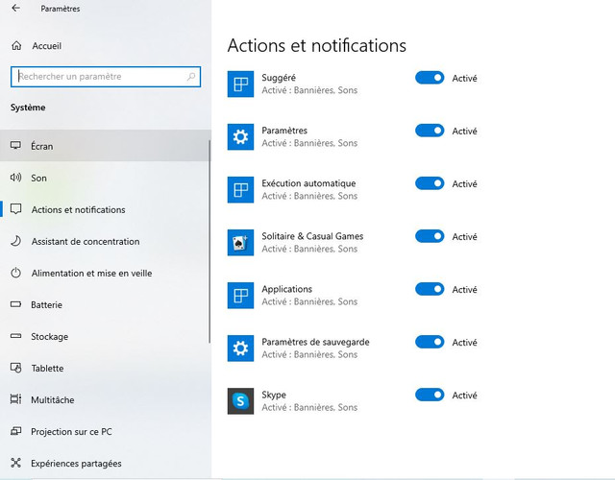
Task: Open Skype notification settings
Action: tap(309, 401)
